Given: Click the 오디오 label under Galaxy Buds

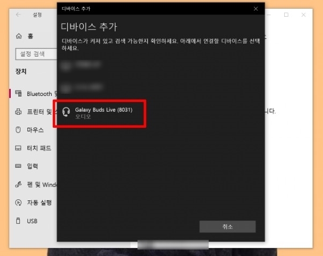Looking at the screenshot, I should pos(83,117).
